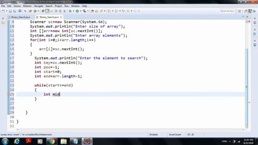This screenshot has width=258, height=145.
Task: Open the Package Explorer in left trim
Action: point(3,23)
